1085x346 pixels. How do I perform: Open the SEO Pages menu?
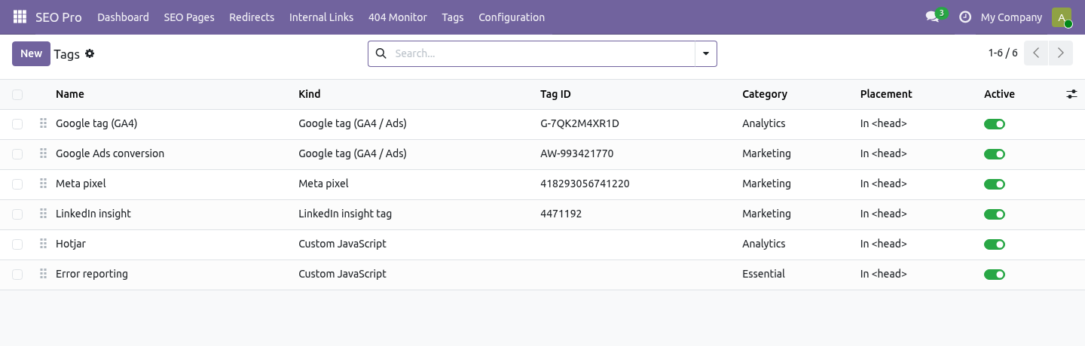(189, 17)
